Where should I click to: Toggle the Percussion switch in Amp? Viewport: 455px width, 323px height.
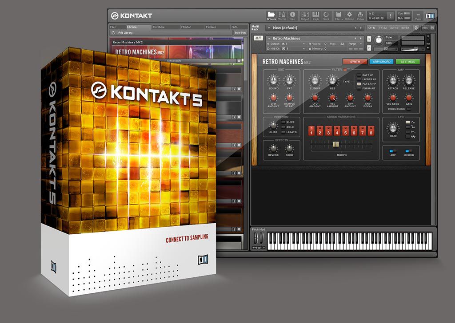[x=408, y=109]
